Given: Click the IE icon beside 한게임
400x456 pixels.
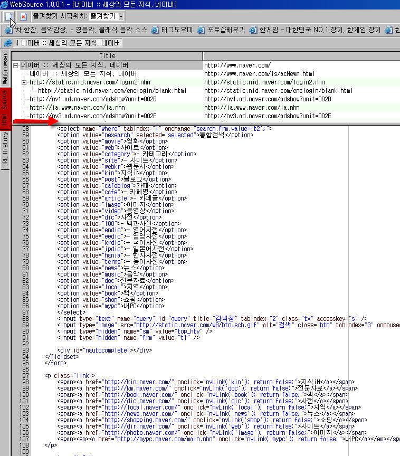Looking at the screenshot, I should pyautogui.click(x=253, y=30).
